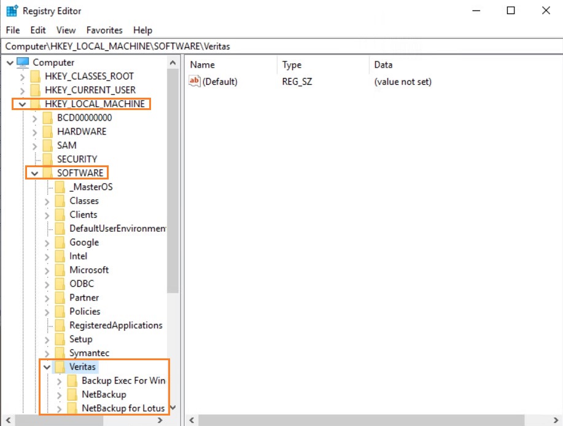
Task: Expand the NetBackup key
Action: [59, 395]
